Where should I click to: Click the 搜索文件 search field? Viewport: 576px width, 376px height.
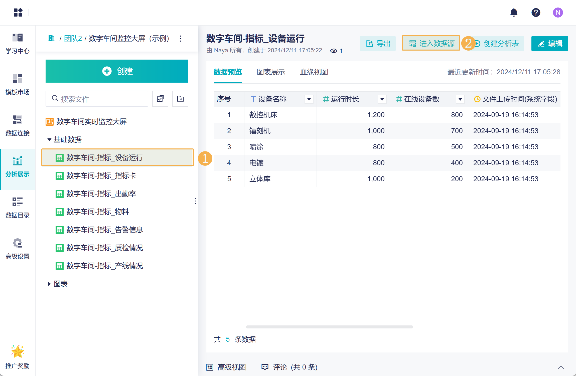coord(100,99)
